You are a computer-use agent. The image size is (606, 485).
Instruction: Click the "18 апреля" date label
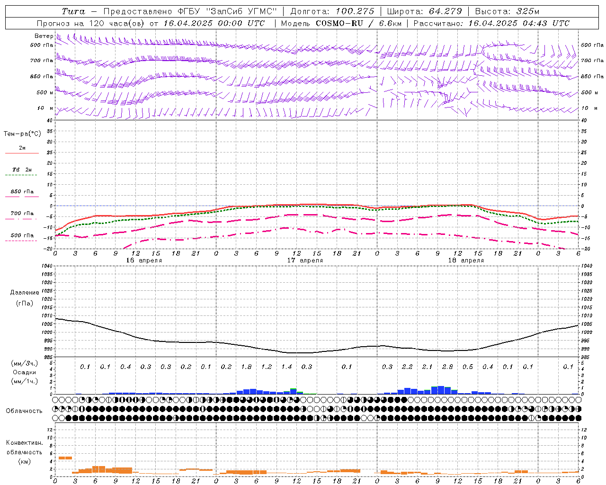[466, 260]
